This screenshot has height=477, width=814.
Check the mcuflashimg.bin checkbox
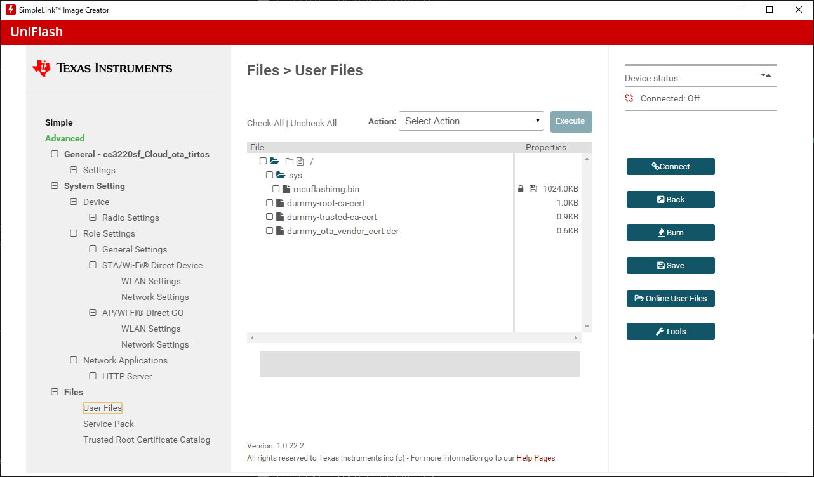click(276, 189)
